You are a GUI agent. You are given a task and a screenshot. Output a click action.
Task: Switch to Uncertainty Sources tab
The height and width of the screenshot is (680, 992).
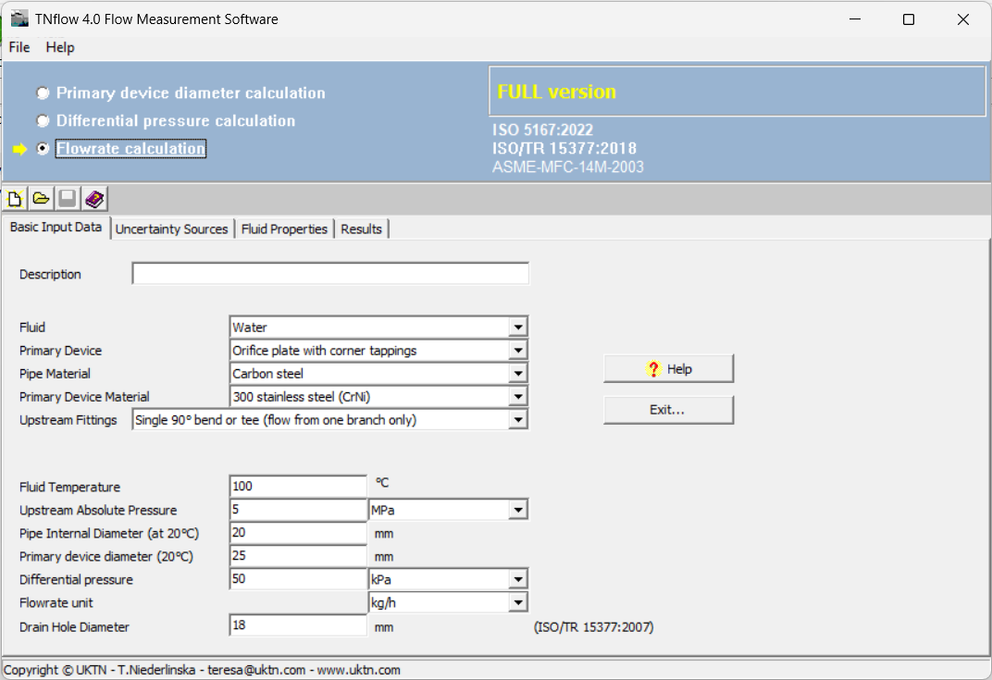tap(171, 229)
